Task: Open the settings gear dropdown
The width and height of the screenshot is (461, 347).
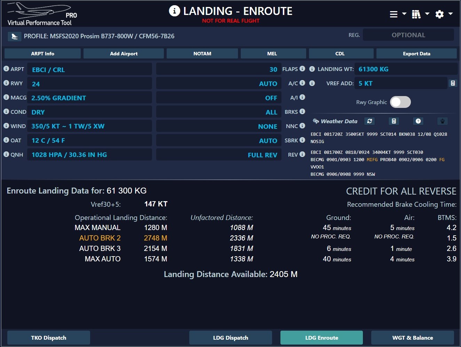Action: (444, 14)
